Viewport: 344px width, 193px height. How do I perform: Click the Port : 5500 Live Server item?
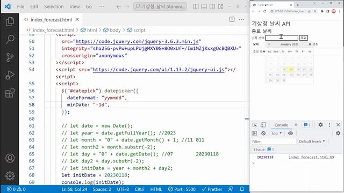[x=182, y=189]
